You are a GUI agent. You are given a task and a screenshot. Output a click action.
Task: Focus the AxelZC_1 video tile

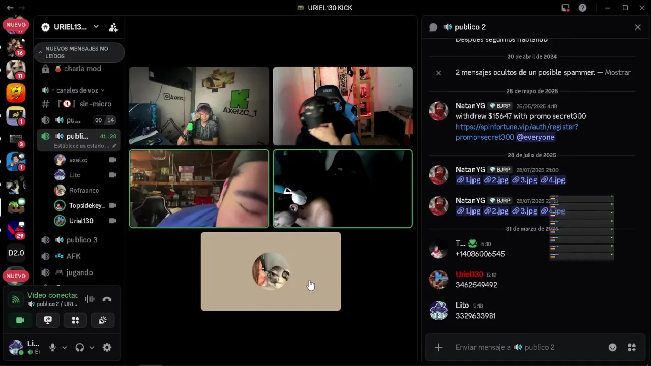pyautogui.click(x=199, y=106)
